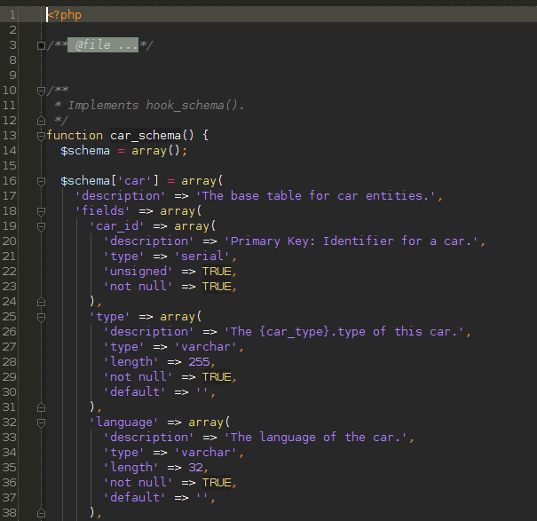Screen dimensions: 537x521
Task: Fold the 'fields' array at line 18
Action: 41,211
